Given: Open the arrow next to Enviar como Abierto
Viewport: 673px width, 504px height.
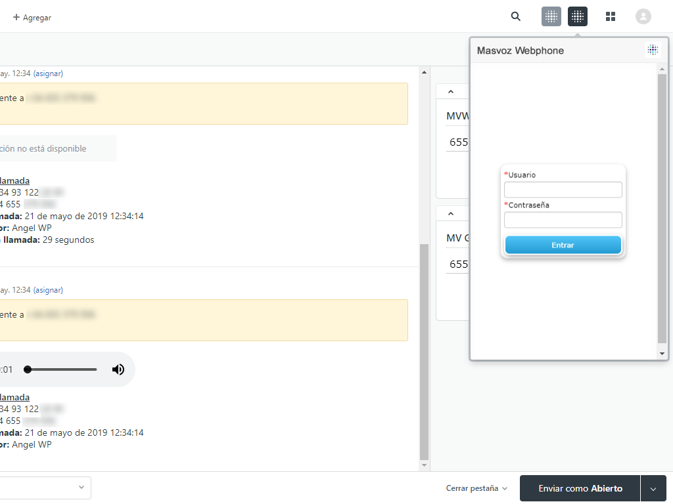Looking at the screenshot, I should 654,488.
